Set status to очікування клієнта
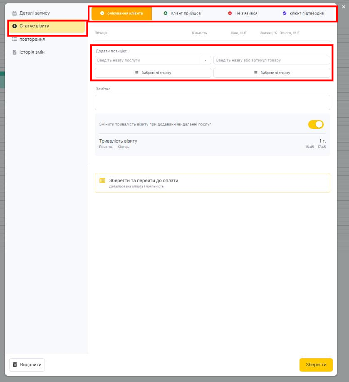 [x=121, y=13]
